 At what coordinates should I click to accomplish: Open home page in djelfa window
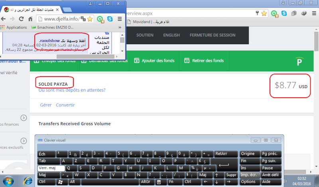pos(30,19)
